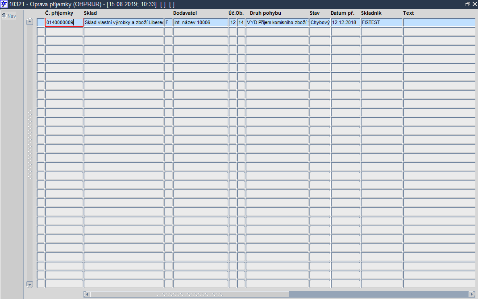Restore the window using title bar button

coord(467,4)
